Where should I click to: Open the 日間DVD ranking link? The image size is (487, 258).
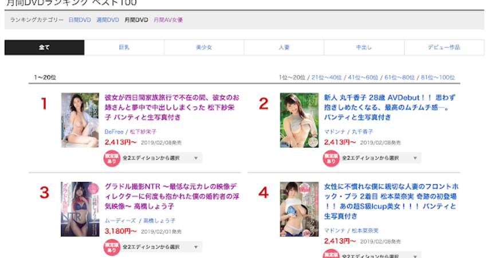(80, 20)
